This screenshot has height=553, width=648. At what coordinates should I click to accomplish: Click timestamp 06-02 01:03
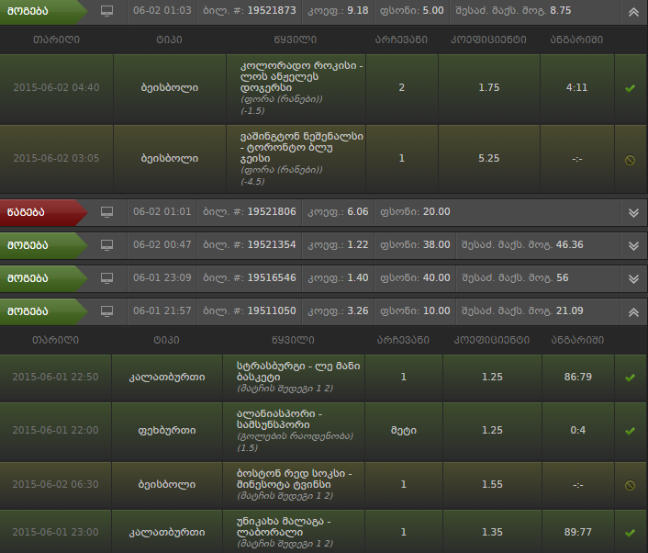(x=162, y=10)
